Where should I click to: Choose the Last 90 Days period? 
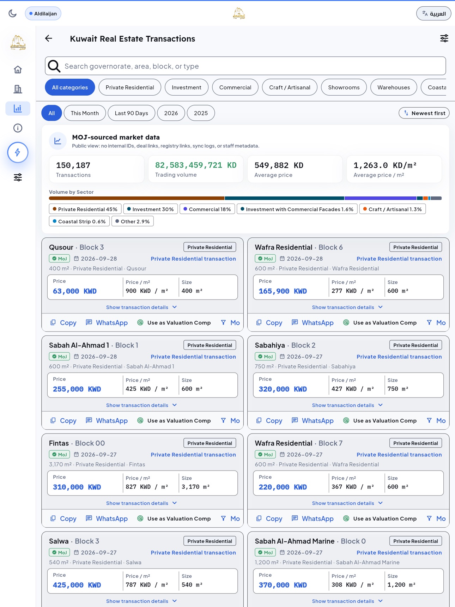(x=131, y=113)
